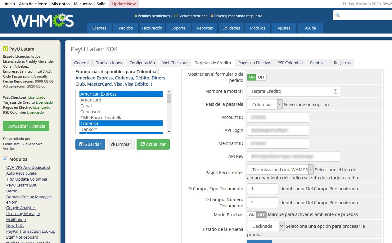Click the Update Now button
This screenshot has width=392, height=243.
coord(124,4)
